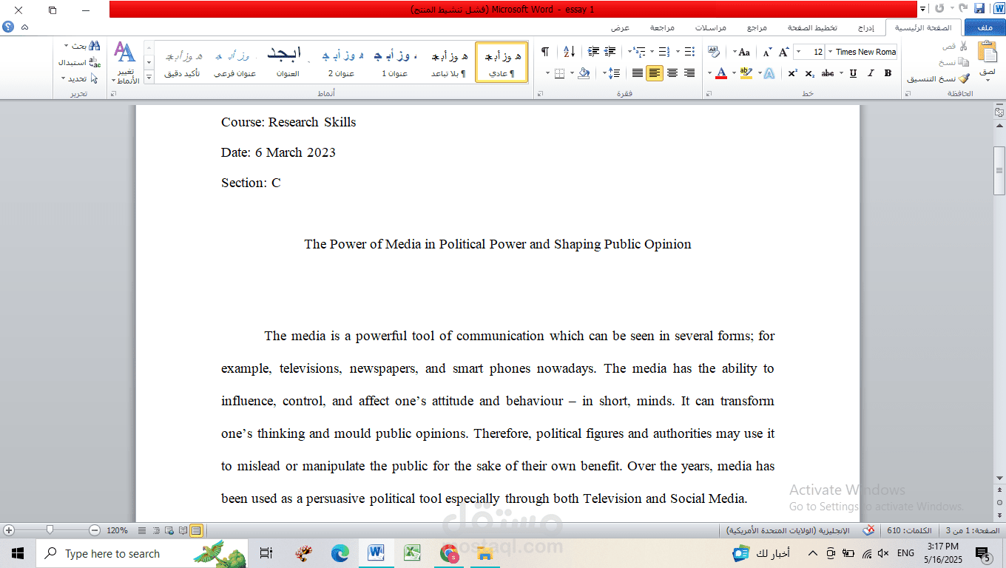The height and width of the screenshot is (568, 1006).
Task: Click the Chrome icon on taskbar
Action: 448,553
